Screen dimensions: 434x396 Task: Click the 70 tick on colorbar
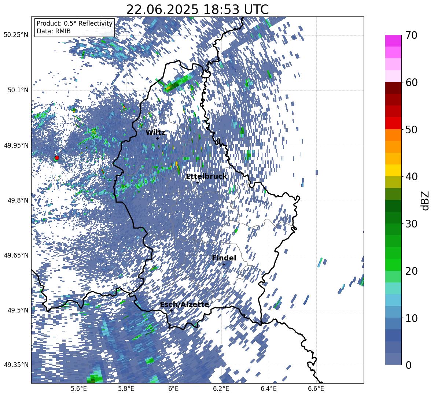411,36
